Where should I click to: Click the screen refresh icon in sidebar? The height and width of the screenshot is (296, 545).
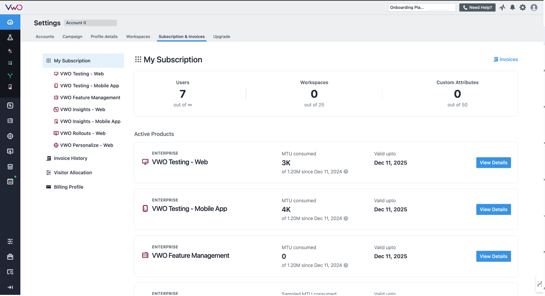(10, 272)
